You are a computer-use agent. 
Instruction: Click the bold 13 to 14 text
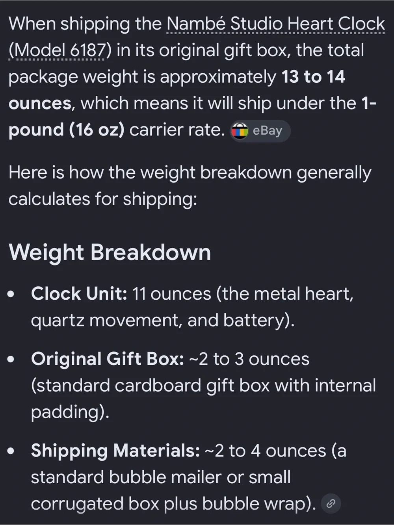pyautogui.click(x=313, y=77)
